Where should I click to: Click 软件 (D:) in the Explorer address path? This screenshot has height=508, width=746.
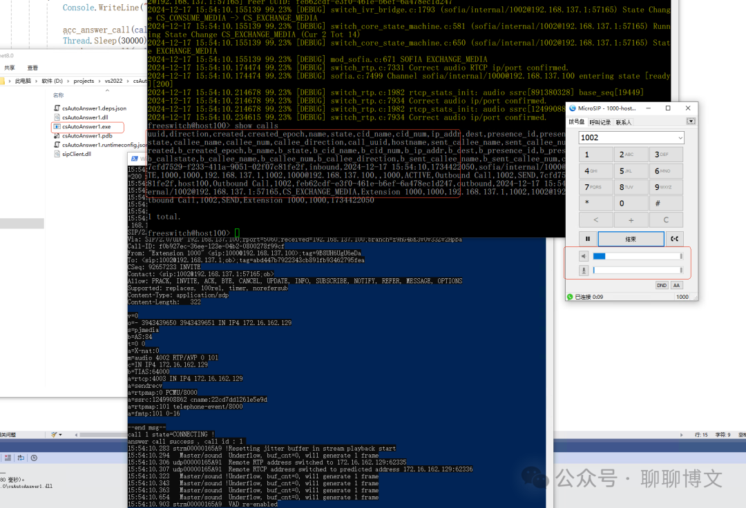52,81
